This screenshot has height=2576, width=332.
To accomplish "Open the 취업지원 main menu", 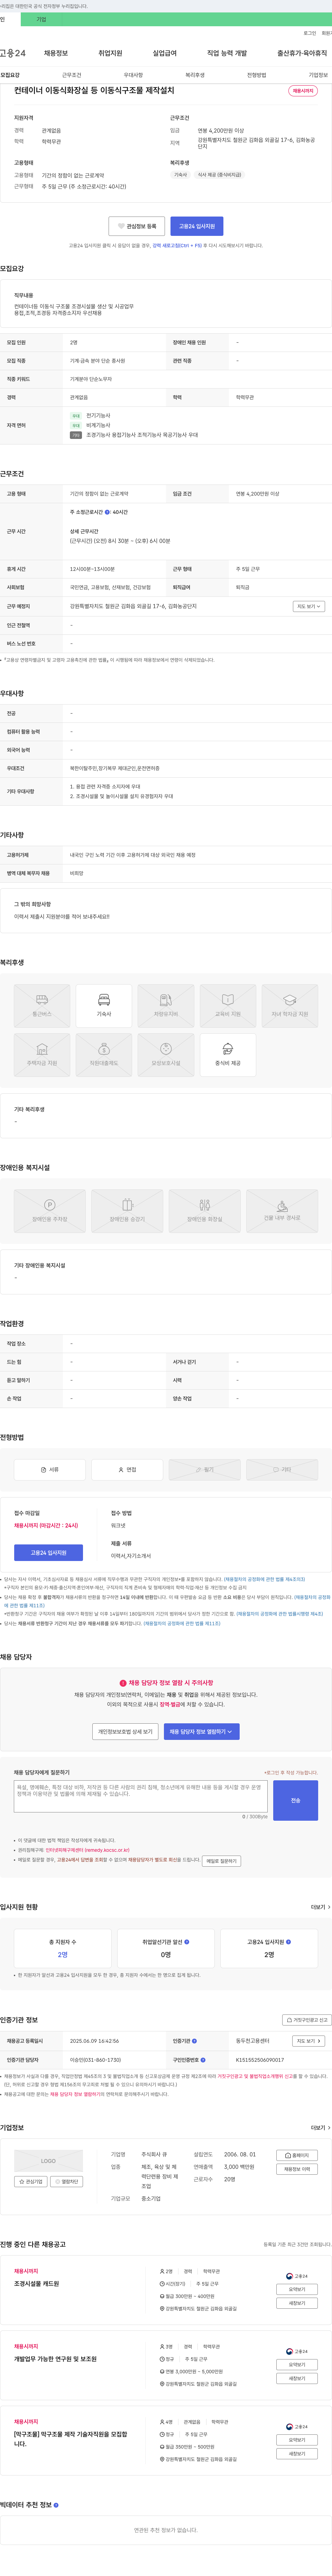I will tap(110, 53).
